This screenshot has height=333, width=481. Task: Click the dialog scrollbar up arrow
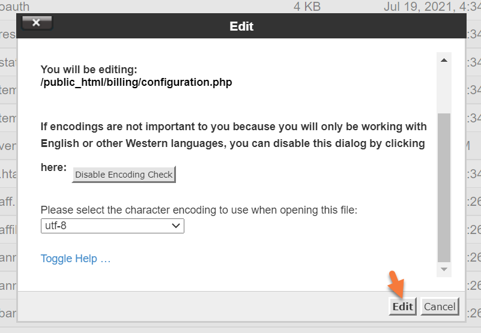pyautogui.click(x=444, y=61)
